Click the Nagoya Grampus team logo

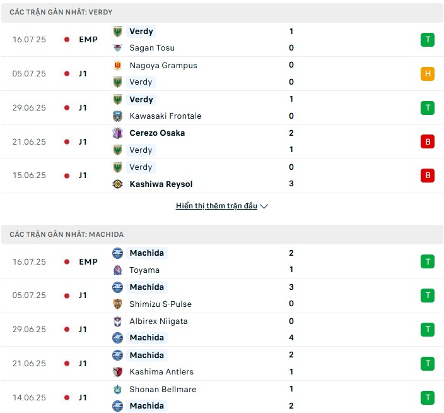click(117, 66)
